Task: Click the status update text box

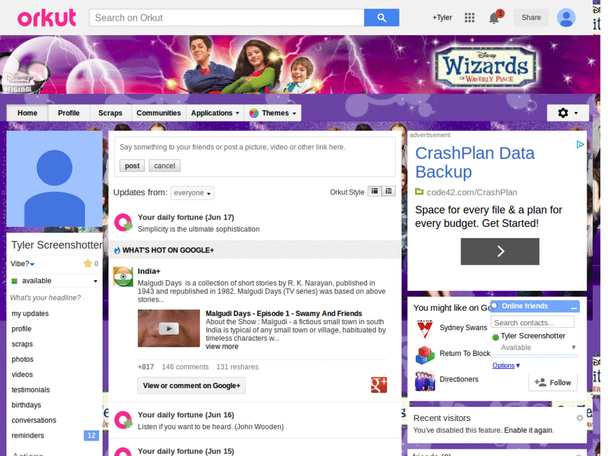Action: click(x=255, y=147)
